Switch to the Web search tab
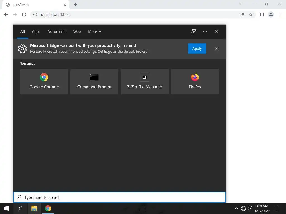Viewport: 286px width, 214px height. point(77,32)
